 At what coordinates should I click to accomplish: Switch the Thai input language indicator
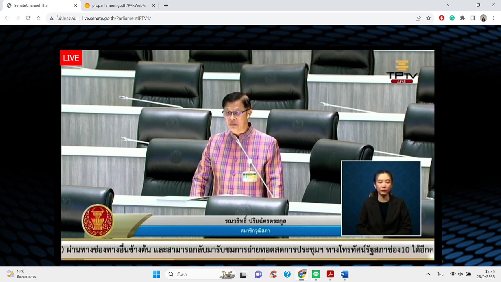[x=440, y=274]
